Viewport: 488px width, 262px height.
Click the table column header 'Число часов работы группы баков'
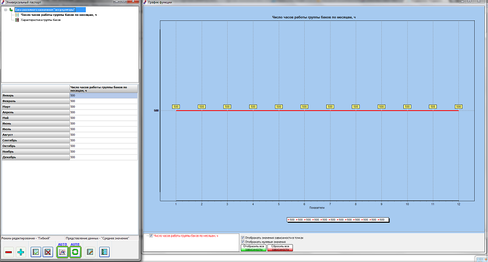[x=103, y=89]
